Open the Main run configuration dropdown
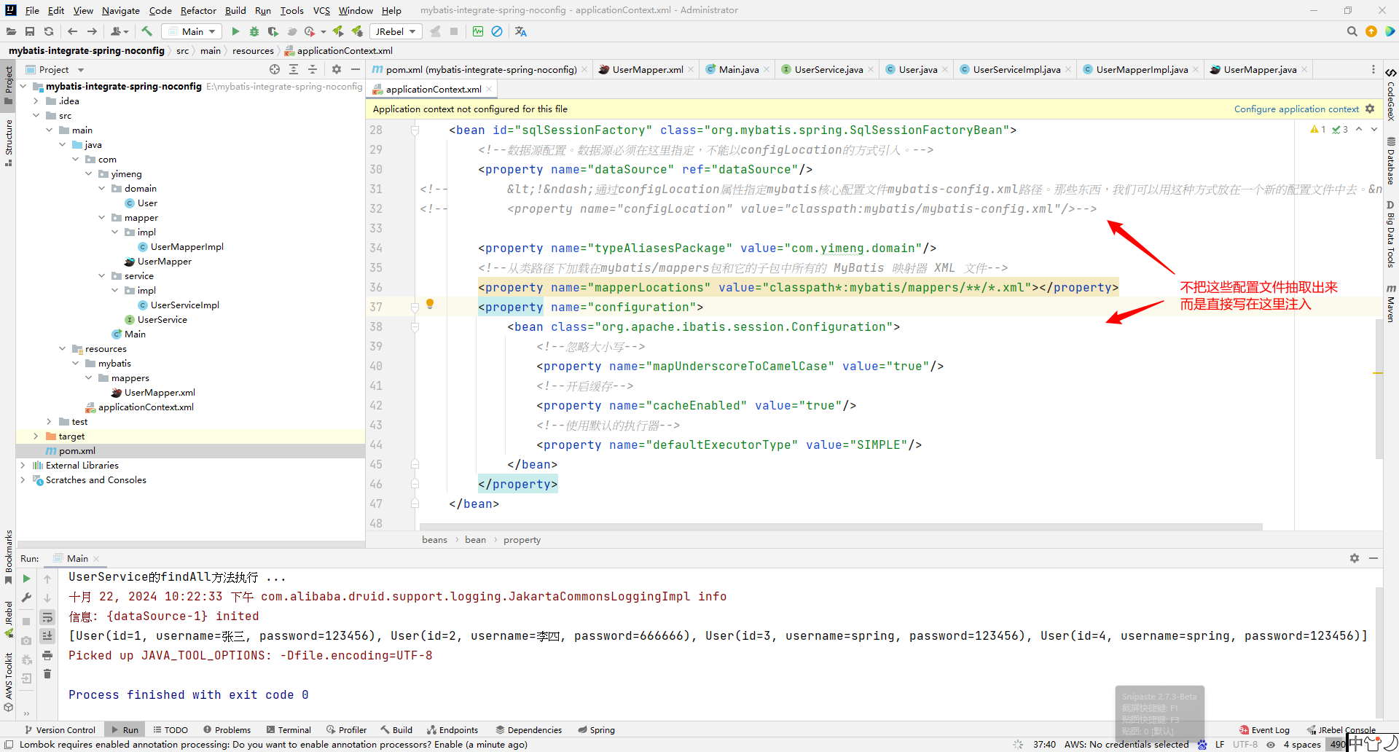The height and width of the screenshot is (752, 1399). (x=192, y=31)
